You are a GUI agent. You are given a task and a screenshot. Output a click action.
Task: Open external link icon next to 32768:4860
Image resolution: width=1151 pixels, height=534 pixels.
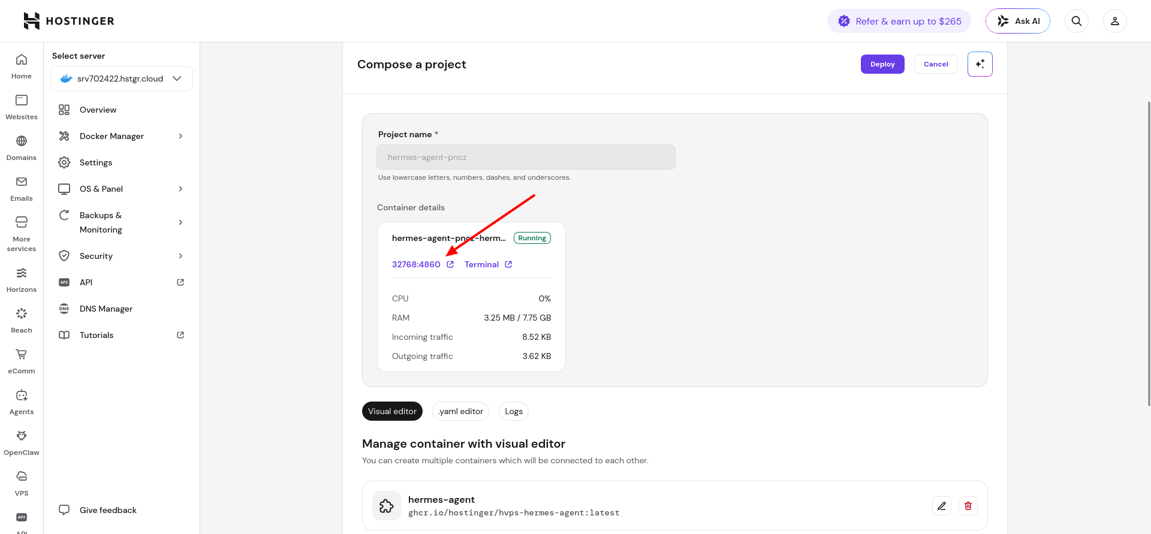[450, 264]
